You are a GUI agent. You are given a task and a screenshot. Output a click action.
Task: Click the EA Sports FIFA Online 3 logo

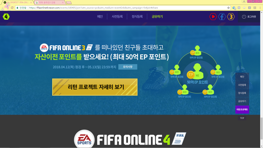pos(66,48)
